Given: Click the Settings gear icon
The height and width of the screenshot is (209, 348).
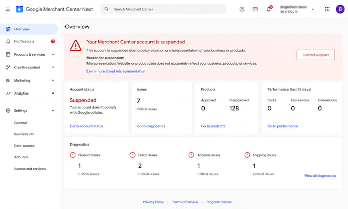Looking at the screenshot, I should (x=8, y=110).
